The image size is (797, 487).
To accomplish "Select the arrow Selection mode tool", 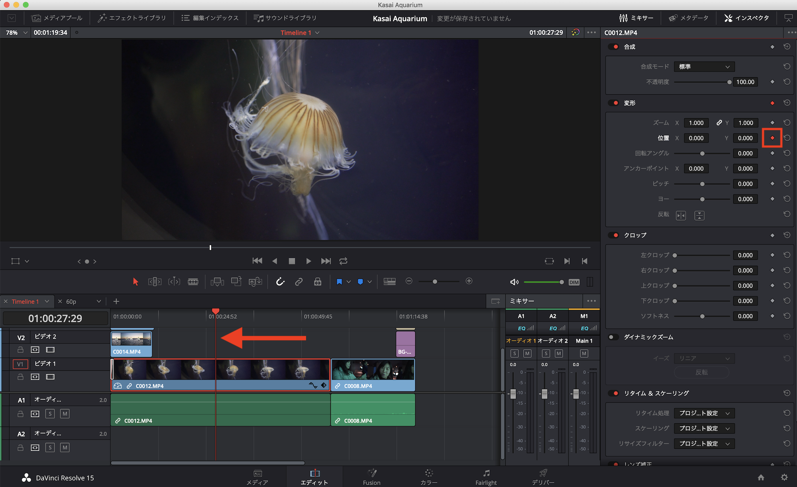I will (x=135, y=282).
